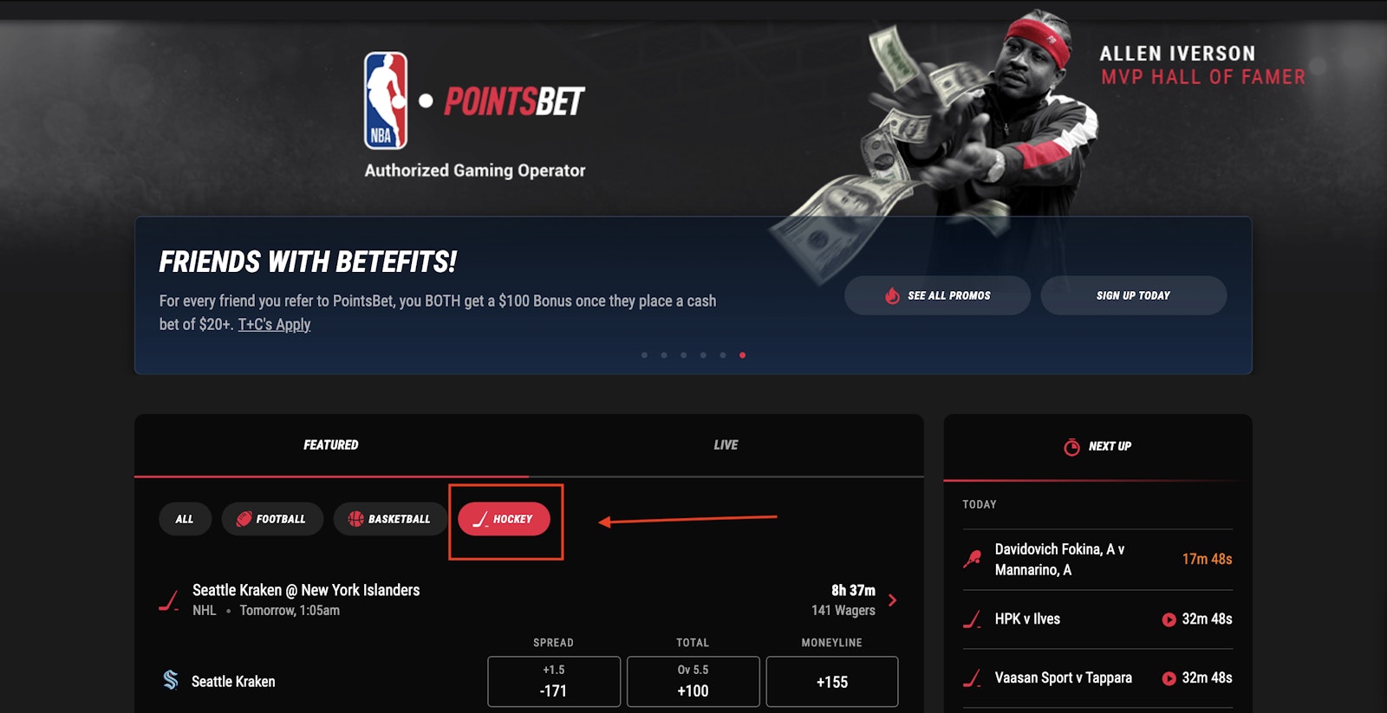
Task: Select the All sports filter chip
Action: (x=185, y=519)
